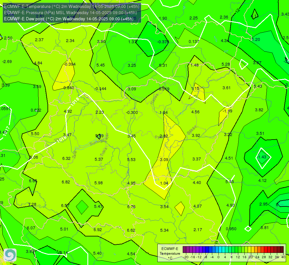Click the dew point value 0.840

coord(69,88)
